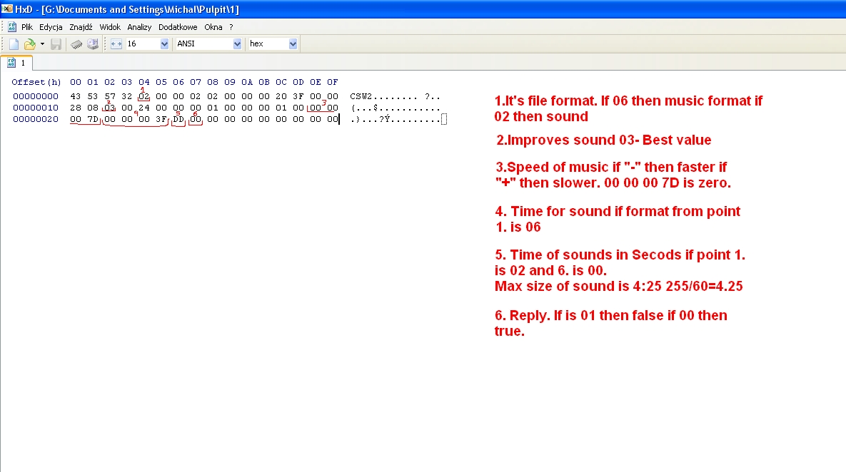Click the Open file folder icon
The height and width of the screenshot is (472, 846).
pos(29,44)
